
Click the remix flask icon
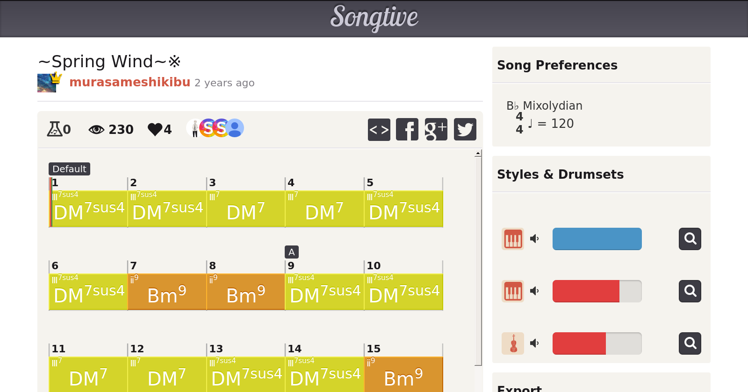(x=54, y=129)
